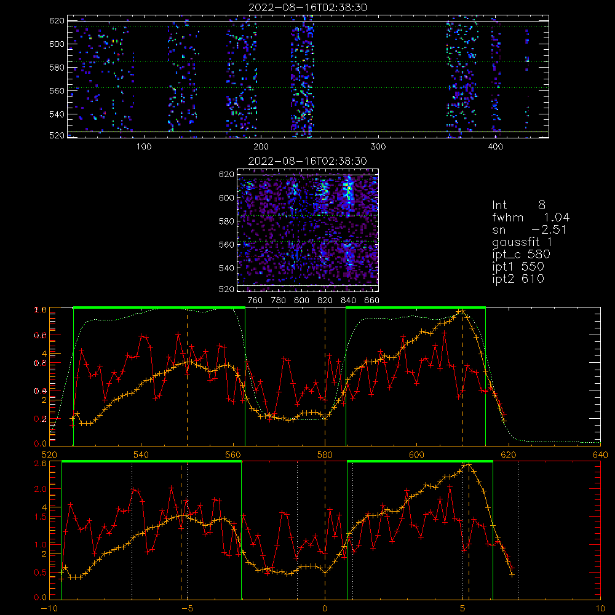Click the 'ipt2 610' parameter text

[x=518, y=279]
